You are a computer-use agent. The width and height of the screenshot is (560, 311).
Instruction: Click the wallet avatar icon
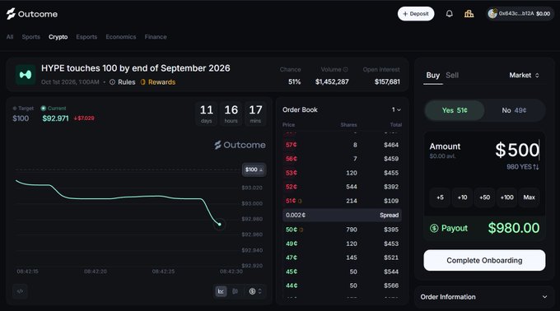click(492, 13)
